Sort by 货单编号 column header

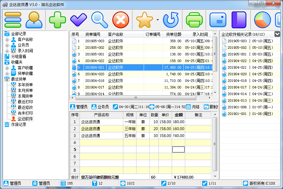pyautogui.click(x=95, y=34)
